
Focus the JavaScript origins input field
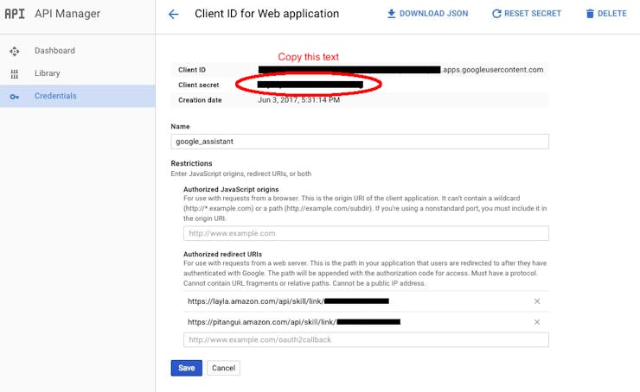coord(366,233)
